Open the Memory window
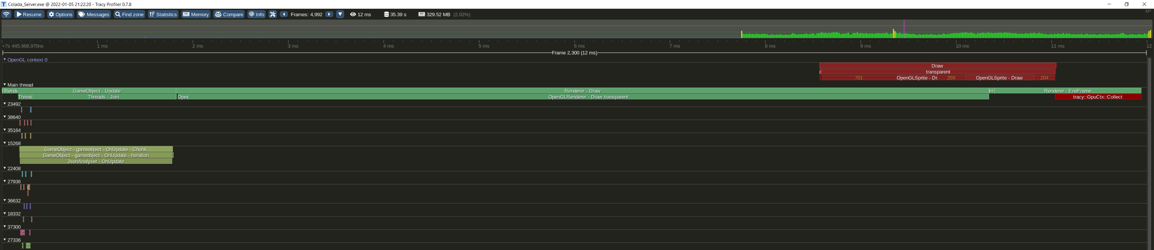 coord(196,14)
